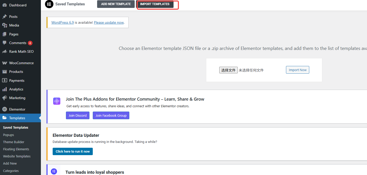367x175 pixels.
Task: Select the WooCommerce sidebar icon
Action: point(5,63)
